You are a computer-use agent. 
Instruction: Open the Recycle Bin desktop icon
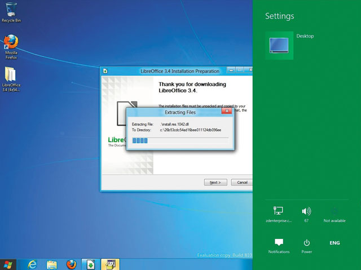pos(11,12)
